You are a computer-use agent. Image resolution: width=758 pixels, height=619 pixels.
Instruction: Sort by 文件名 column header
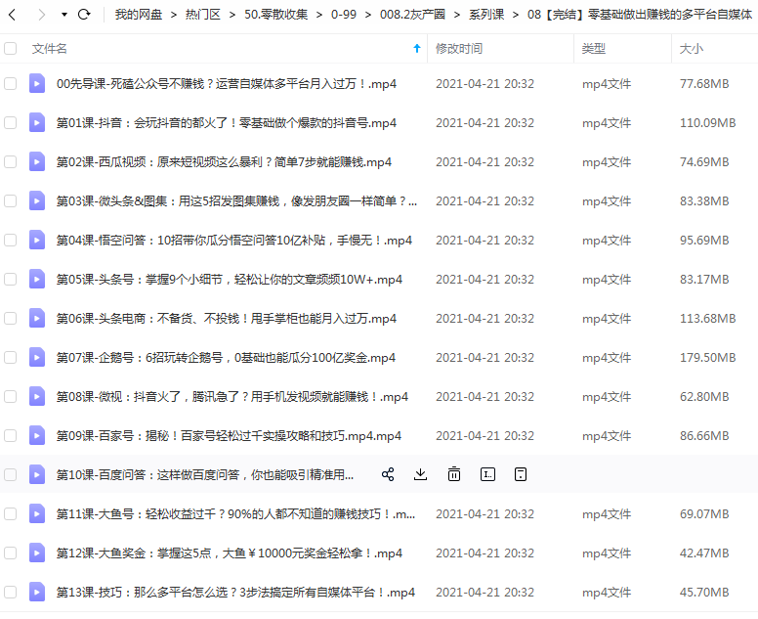(x=49, y=48)
